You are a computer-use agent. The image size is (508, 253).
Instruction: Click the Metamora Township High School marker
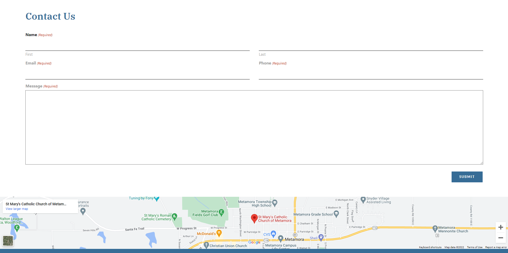(275, 203)
